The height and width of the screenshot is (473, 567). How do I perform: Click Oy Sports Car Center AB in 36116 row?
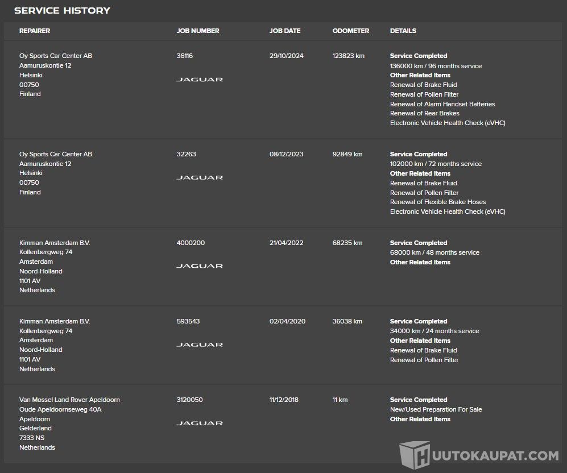pyautogui.click(x=56, y=56)
